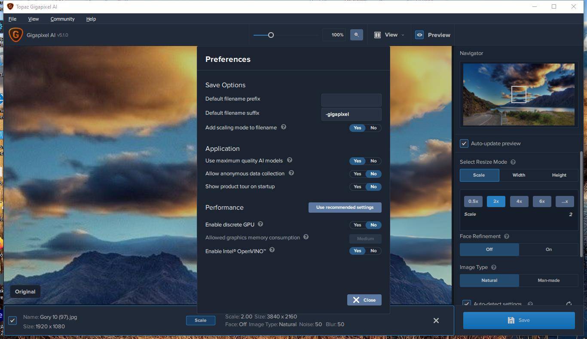
Task: Set Enable discrete GPU to Yes
Action: [357, 225]
